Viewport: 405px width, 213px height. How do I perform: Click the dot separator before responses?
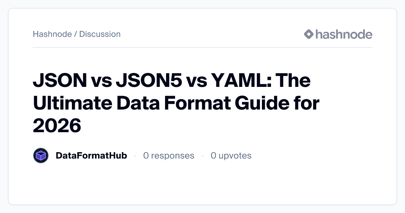click(x=135, y=156)
